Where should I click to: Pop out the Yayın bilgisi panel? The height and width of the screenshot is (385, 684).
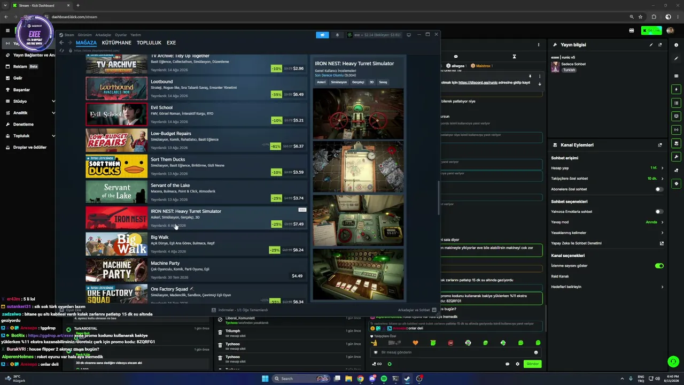pyautogui.click(x=660, y=45)
